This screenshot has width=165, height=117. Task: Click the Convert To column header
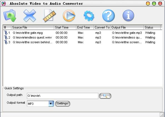point(102,27)
